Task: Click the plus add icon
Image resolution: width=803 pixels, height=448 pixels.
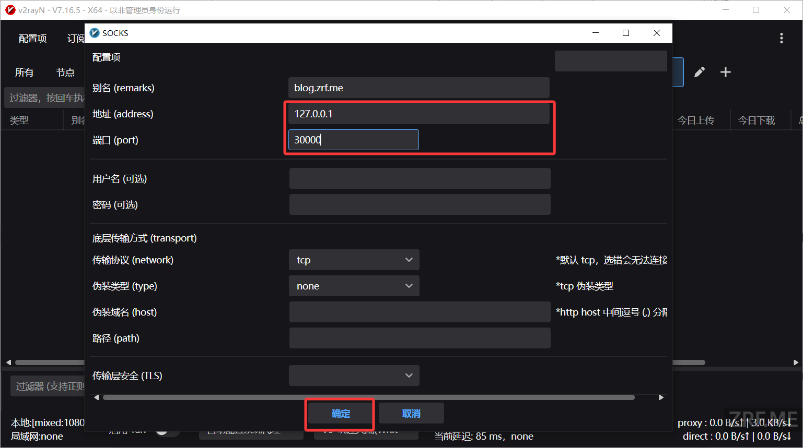Action: click(726, 72)
